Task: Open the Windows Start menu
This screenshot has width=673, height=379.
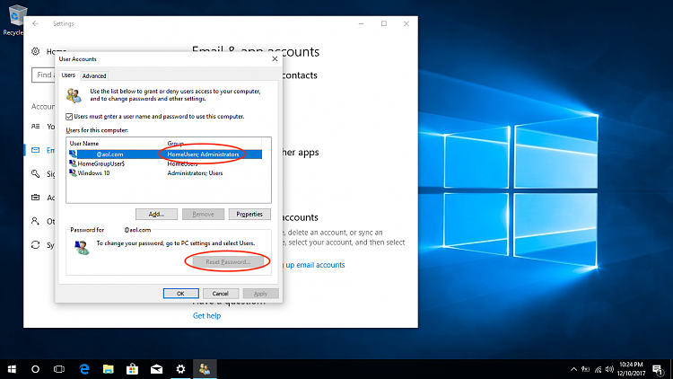Action: [12, 369]
